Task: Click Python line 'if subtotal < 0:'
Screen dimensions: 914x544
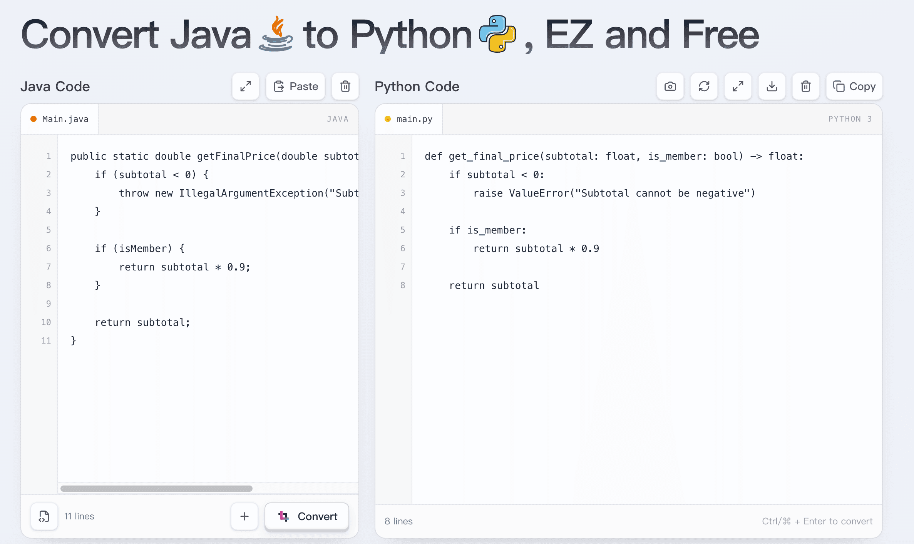Action: coord(497,175)
